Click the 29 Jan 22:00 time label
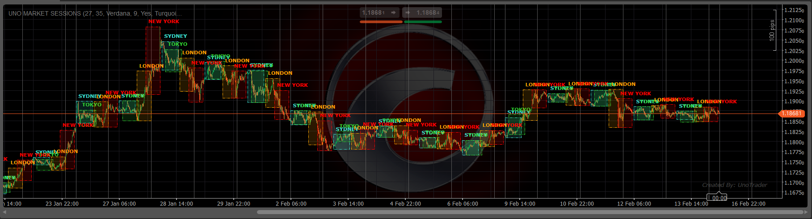The width and height of the screenshot is (812, 219). pos(234,204)
